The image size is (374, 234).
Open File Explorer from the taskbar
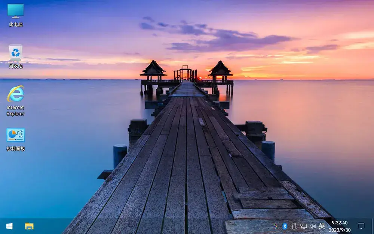point(29,226)
